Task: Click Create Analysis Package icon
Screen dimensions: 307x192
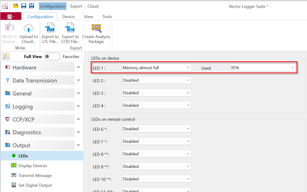Action: (x=96, y=28)
